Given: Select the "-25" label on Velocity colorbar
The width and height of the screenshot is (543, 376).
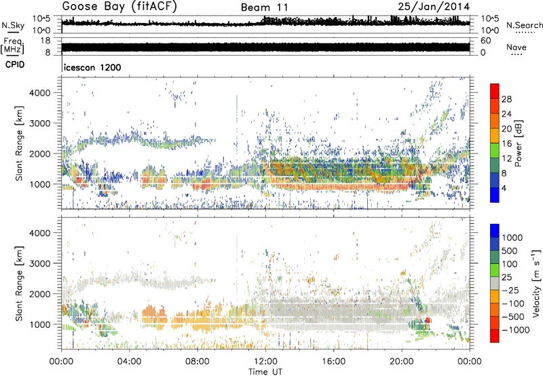Looking at the screenshot, I should click(x=510, y=290).
